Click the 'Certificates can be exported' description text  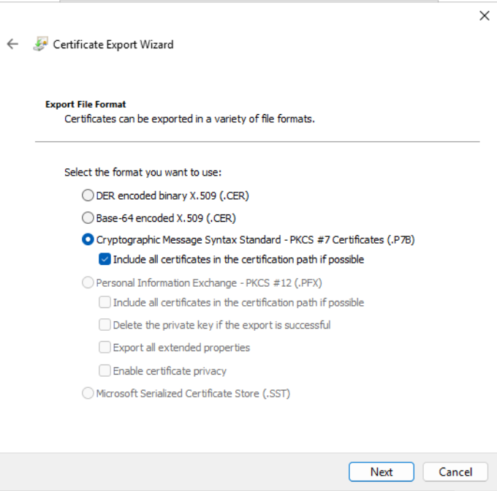click(x=189, y=119)
